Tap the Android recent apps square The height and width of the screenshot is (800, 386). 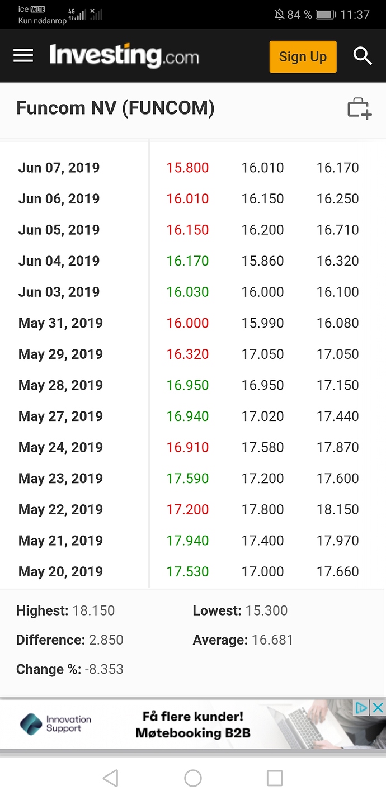click(x=275, y=778)
